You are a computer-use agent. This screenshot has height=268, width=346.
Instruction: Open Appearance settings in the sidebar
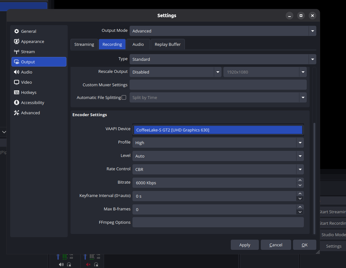39,41
